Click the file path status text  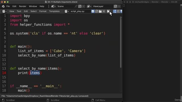45,96
